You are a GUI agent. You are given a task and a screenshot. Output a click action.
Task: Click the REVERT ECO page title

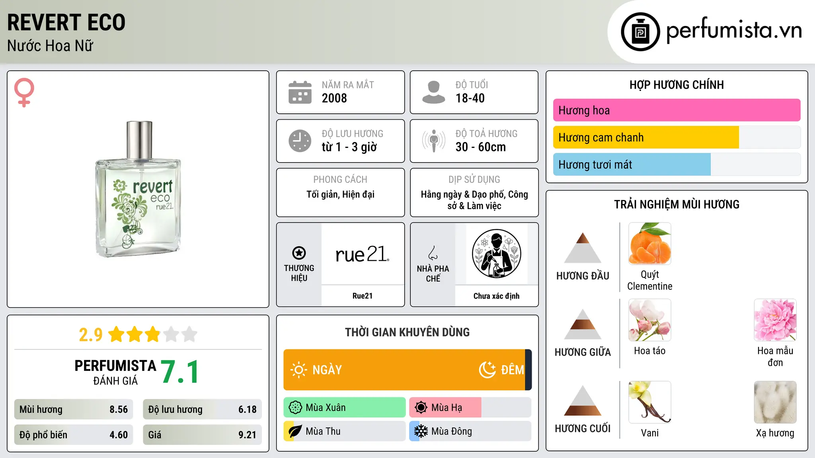point(66,22)
